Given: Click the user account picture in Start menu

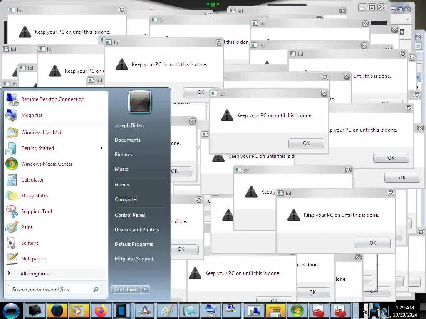Looking at the screenshot, I should (x=139, y=102).
